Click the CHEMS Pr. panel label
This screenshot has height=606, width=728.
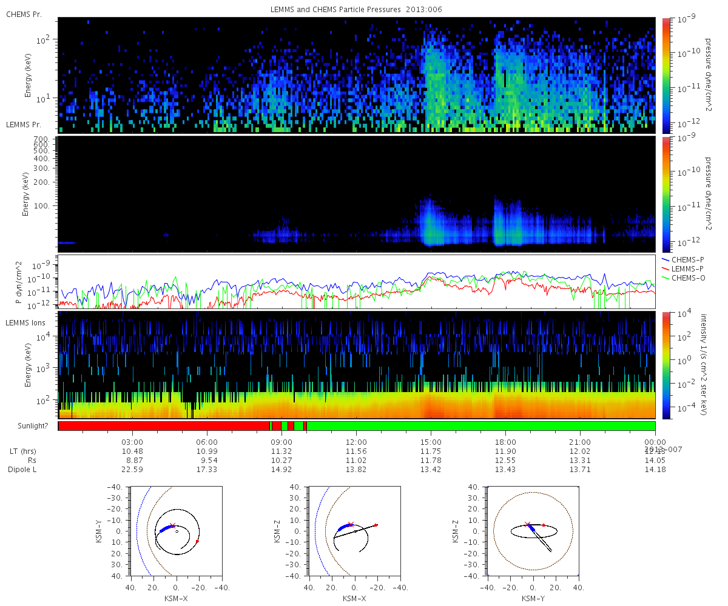[24, 15]
